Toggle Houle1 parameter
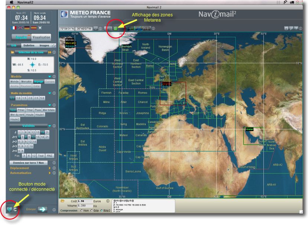The width and height of the screenshot is (308, 225). pyautogui.click(x=40, y=115)
